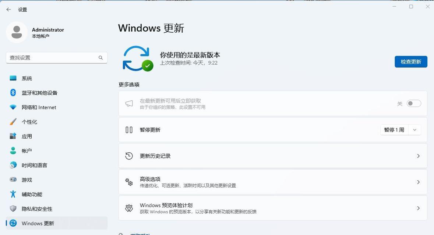This screenshot has height=235, width=434.
Task: Click the 检查更新 button
Action: [411, 62]
